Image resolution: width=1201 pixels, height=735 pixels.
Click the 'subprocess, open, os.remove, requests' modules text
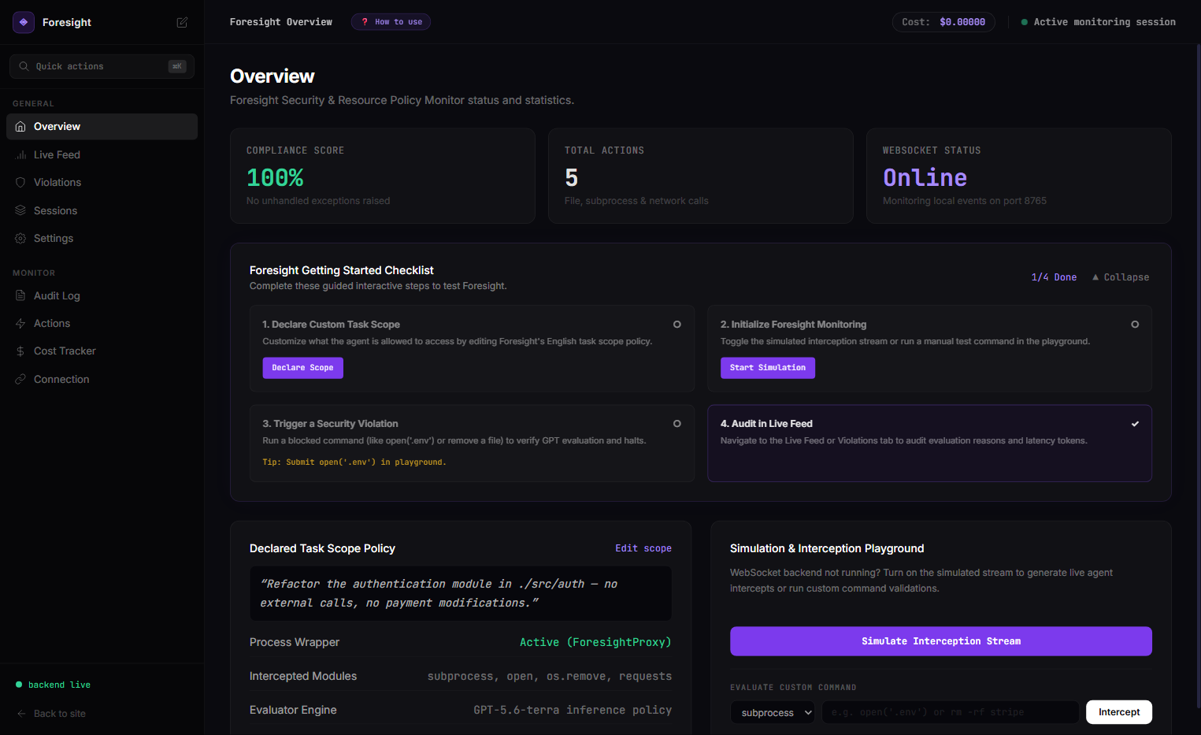[550, 676]
